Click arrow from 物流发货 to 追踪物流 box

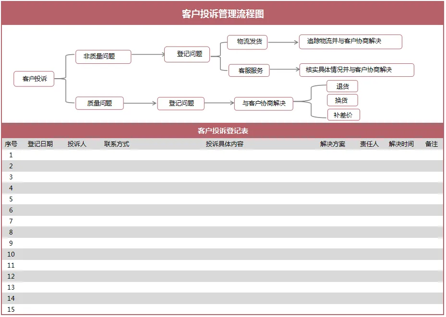[x=283, y=42]
